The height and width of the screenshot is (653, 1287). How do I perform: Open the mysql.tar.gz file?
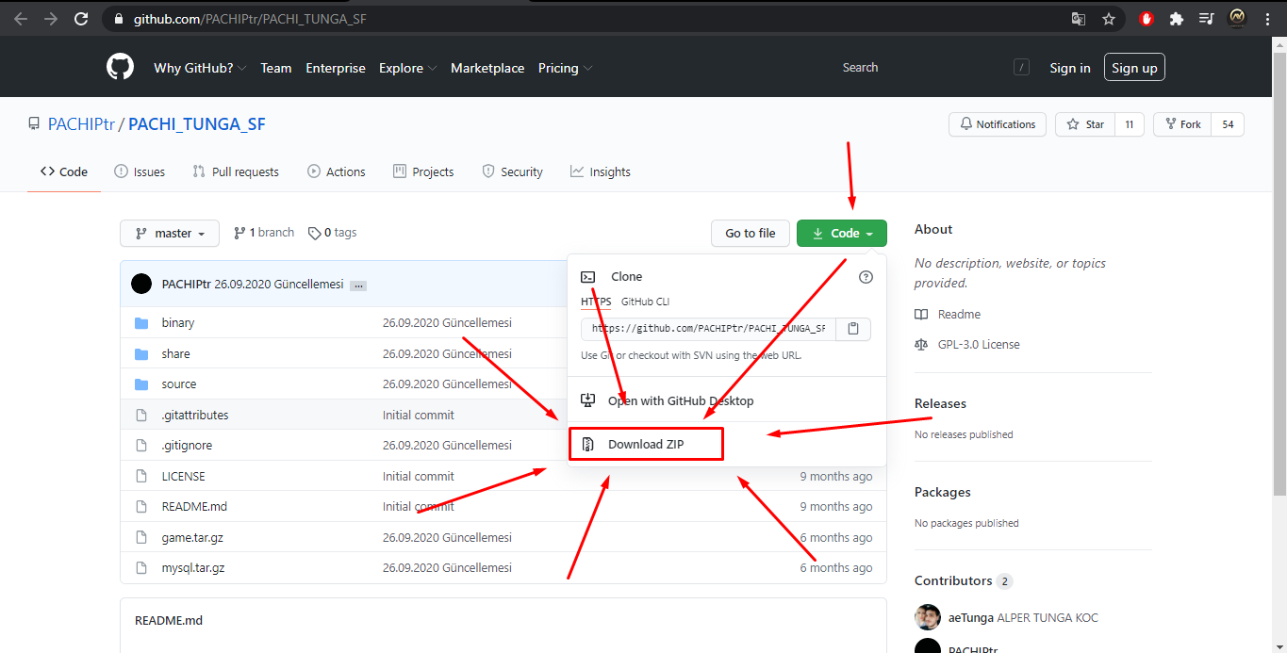point(193,567)
